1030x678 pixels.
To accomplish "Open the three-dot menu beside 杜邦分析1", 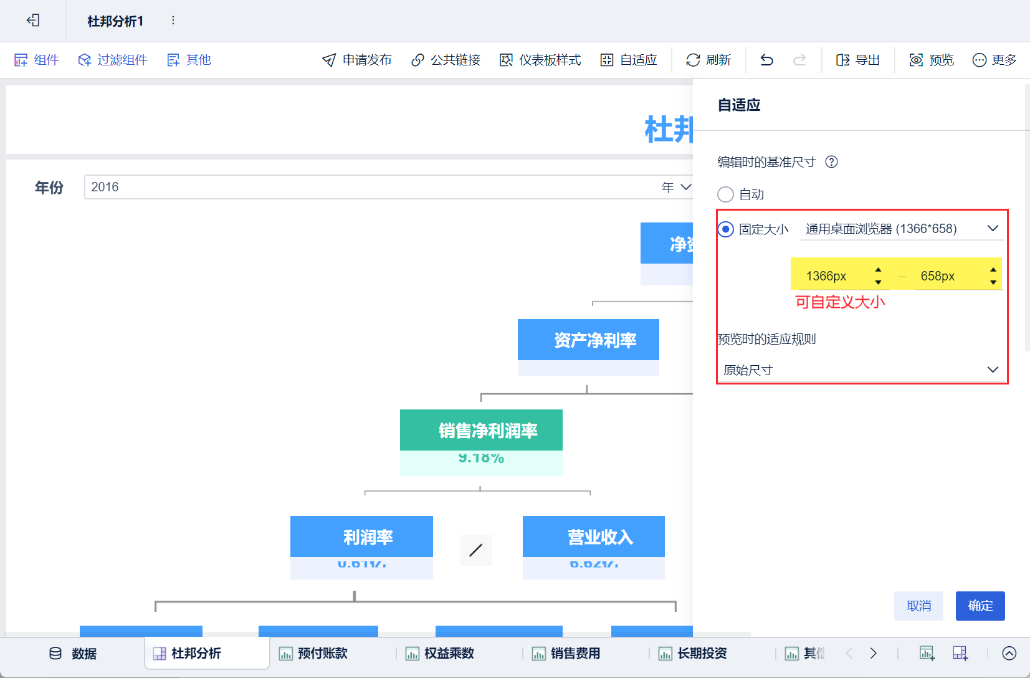I will pyautogui.click(x=173, y=21).
